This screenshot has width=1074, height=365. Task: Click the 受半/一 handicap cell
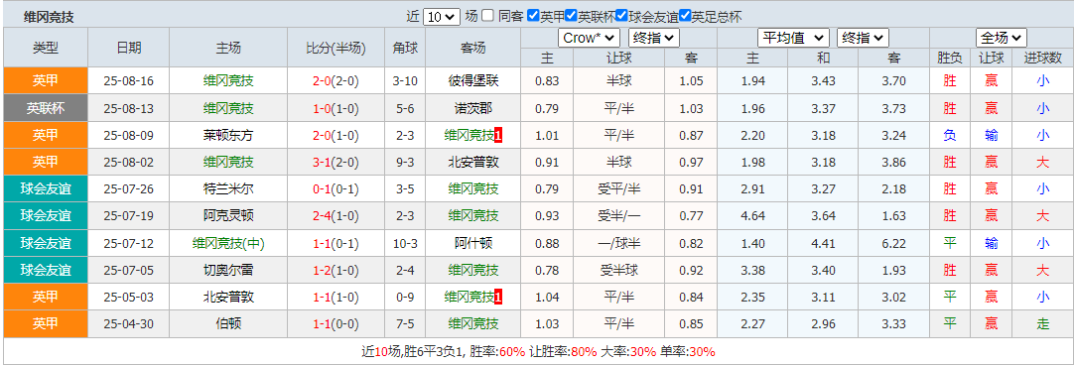(618, 216)
